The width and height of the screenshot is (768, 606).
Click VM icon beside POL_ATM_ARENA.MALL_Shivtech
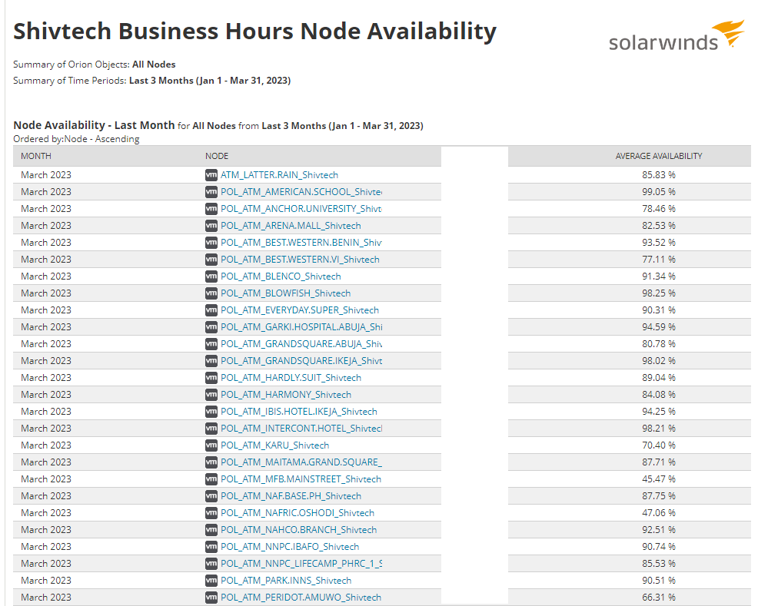pos(211,226)
